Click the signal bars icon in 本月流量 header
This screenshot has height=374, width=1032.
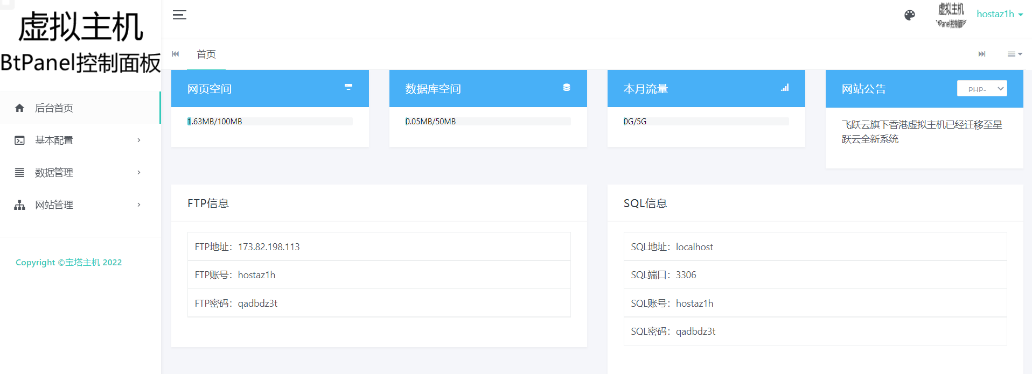pyautogui.click(x=785, y=87)
